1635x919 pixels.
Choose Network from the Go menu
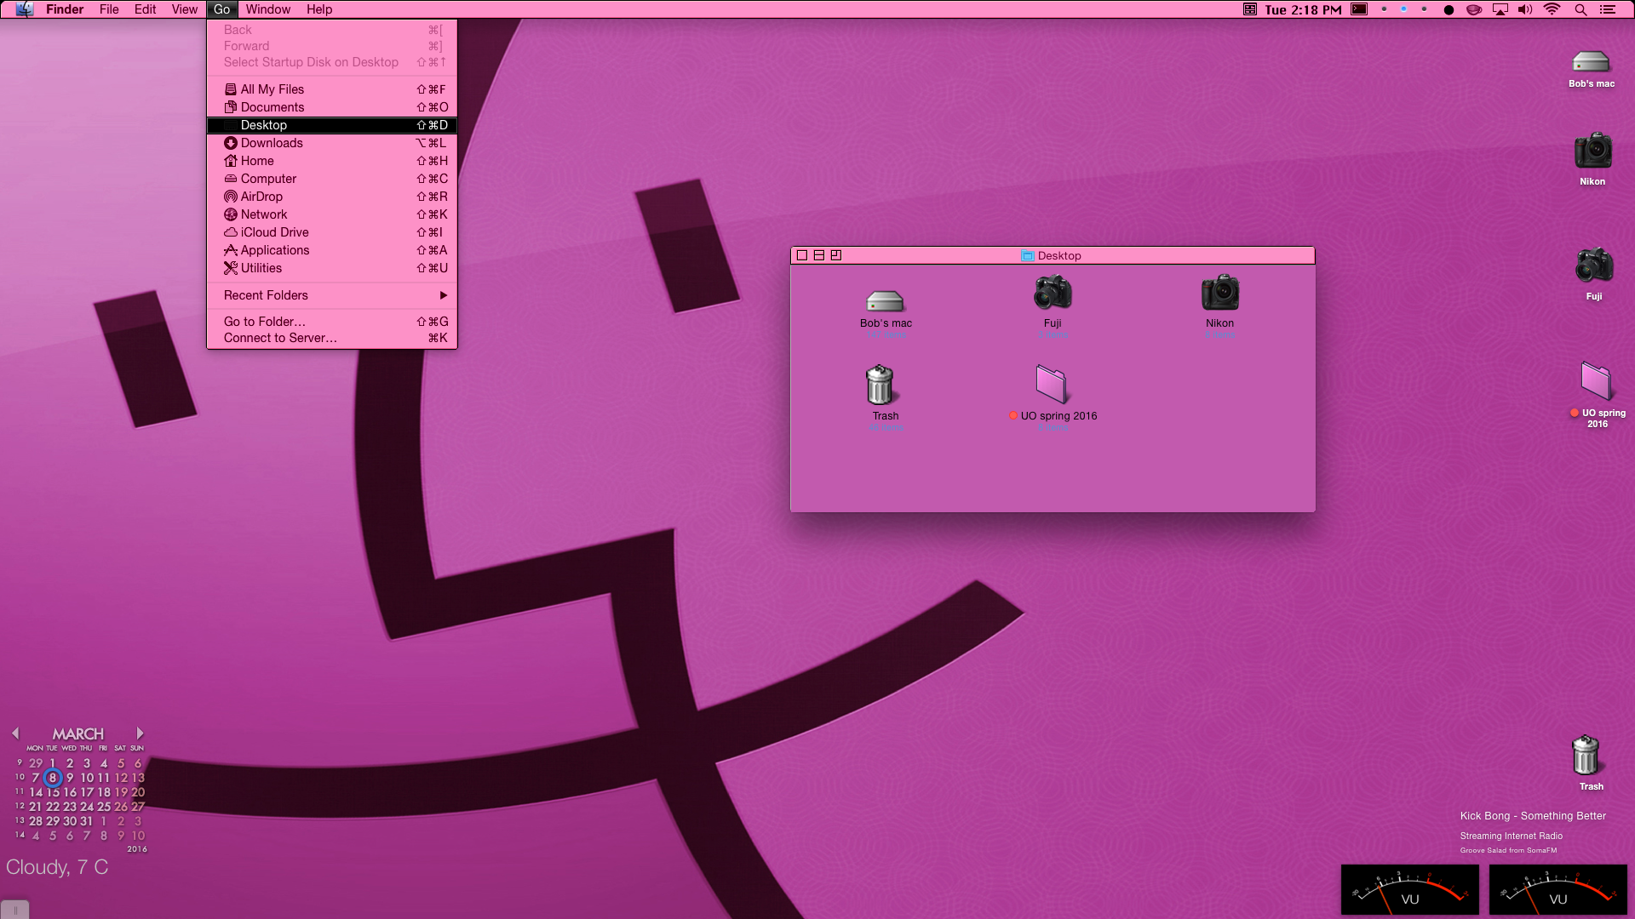(332, 214)
